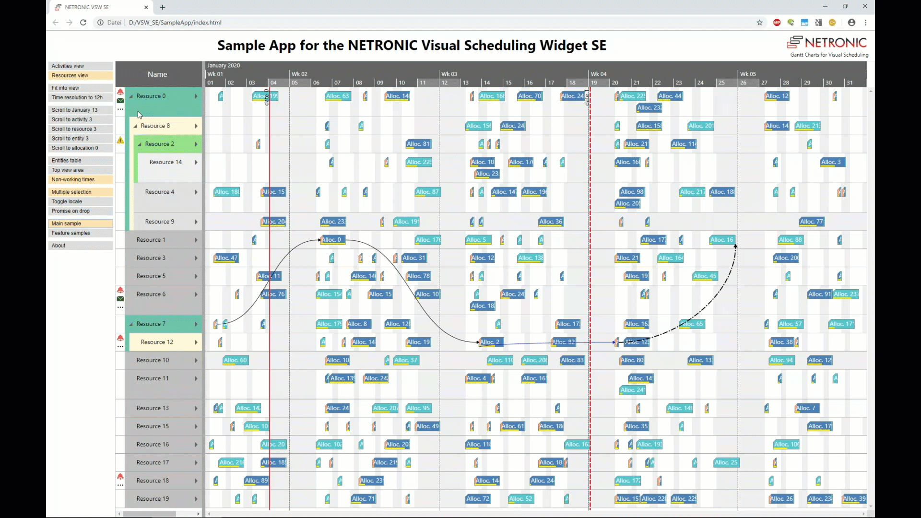Open the envelope icon next to Resource 0
The height and width of the screenshot is (518, 921).
[120, 101]
